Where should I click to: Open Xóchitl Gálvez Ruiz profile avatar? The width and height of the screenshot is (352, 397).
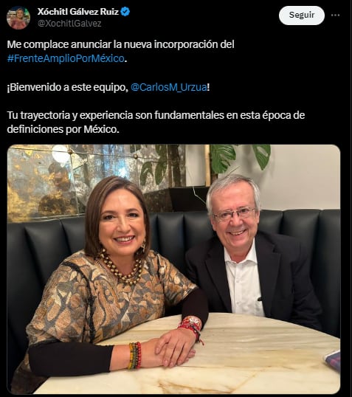(x=18, y=18)
